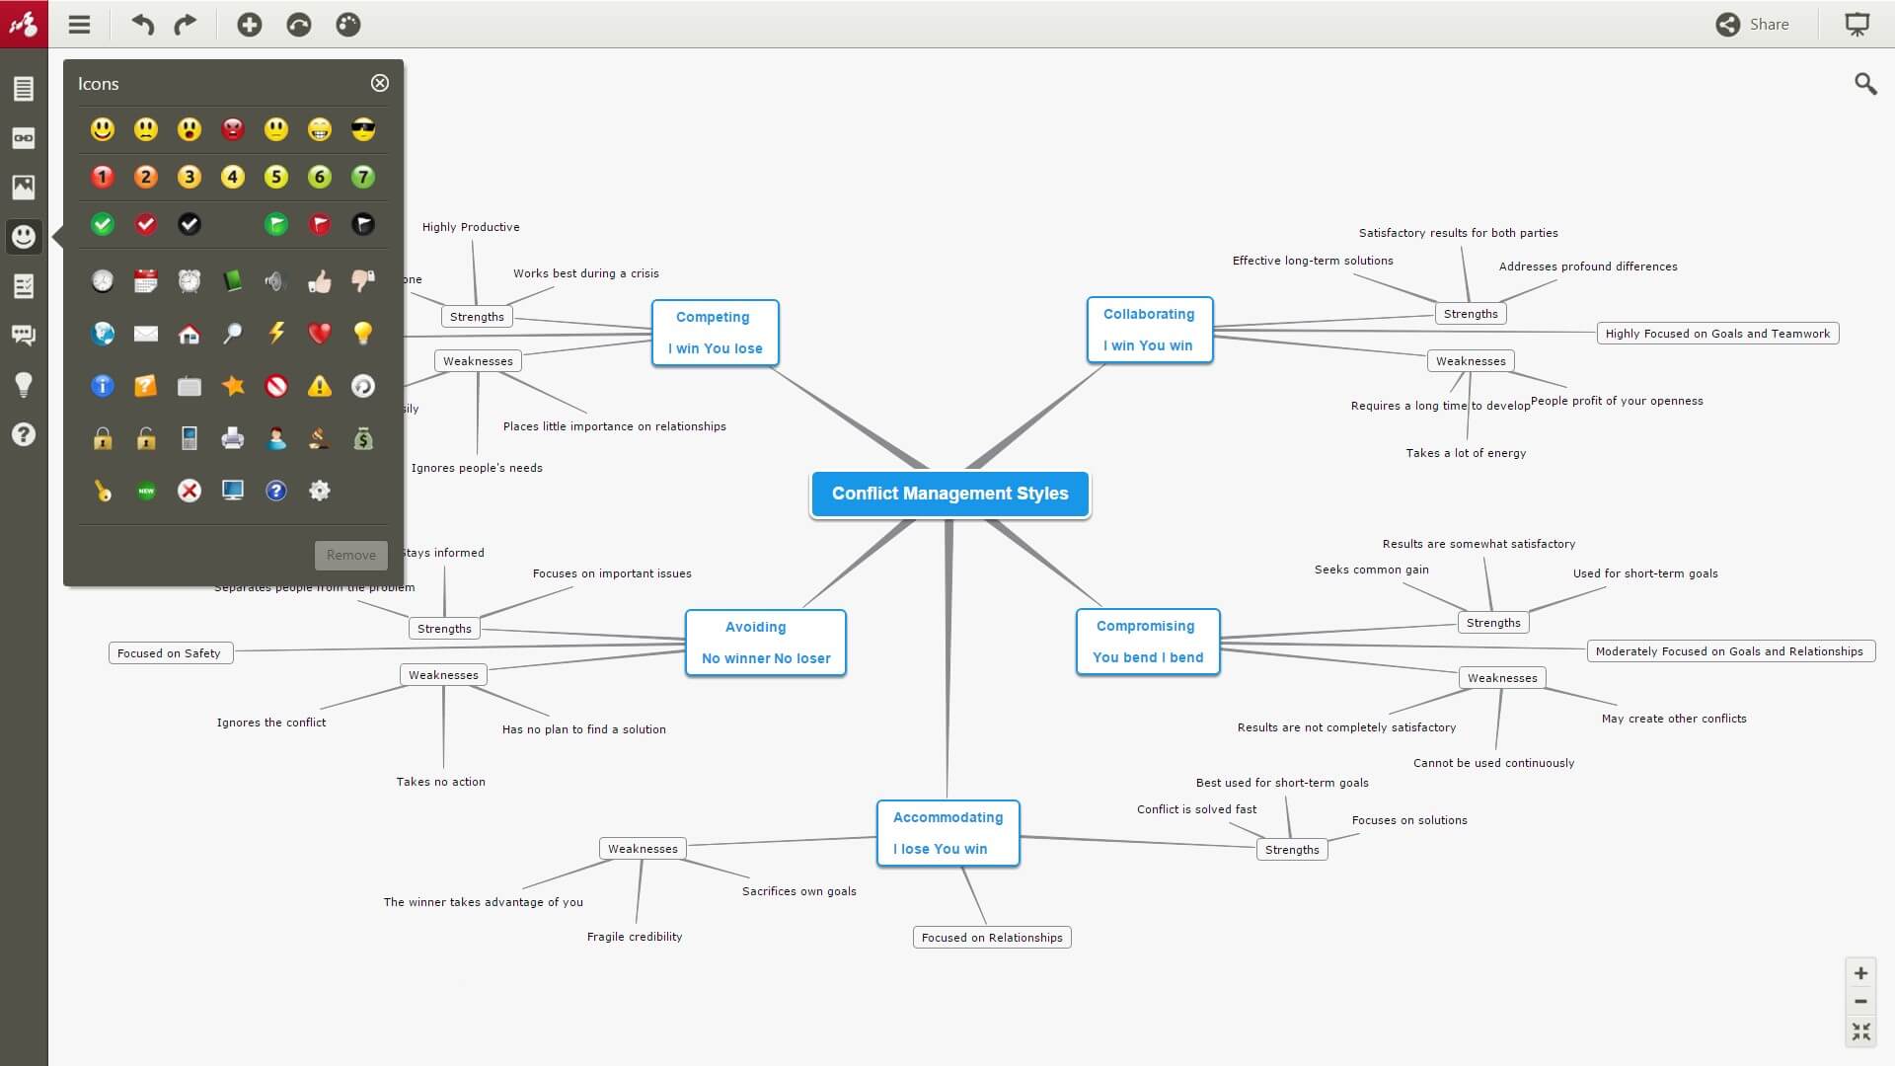1895x1066 pixels.
Task: Open the icons panel dropdown
Action: pyautogui.click(x=24, y=237)
